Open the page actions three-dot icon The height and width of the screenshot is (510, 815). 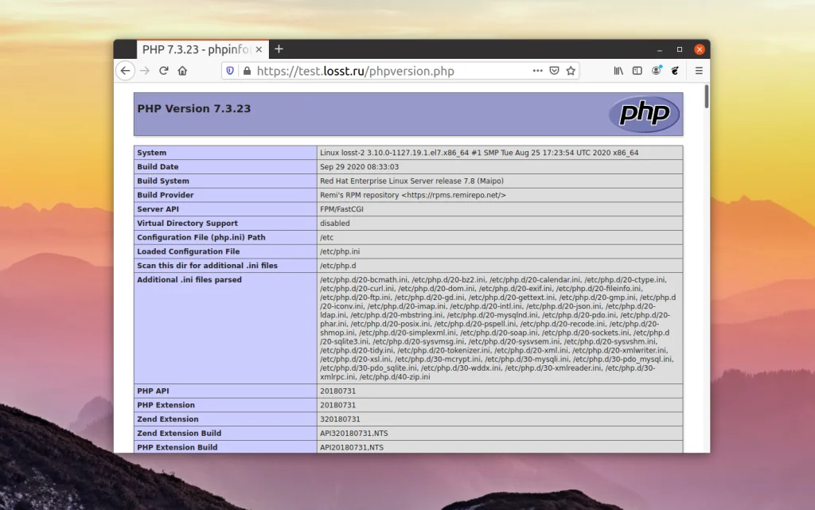[538, 70]
